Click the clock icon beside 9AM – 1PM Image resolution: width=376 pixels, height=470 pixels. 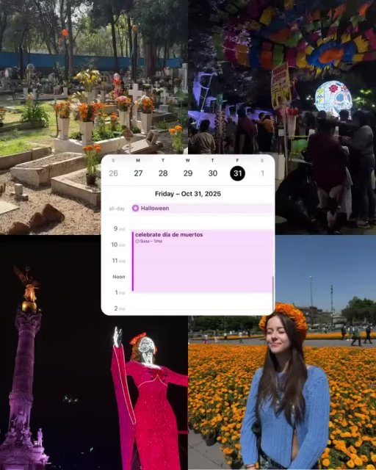(x=137, y=242)
